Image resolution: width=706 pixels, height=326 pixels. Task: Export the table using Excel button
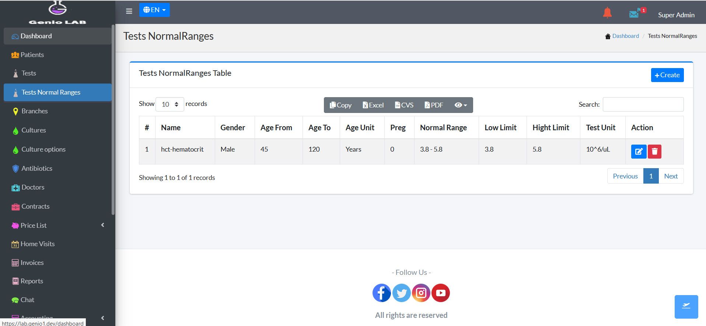click(x=373, y=105)
